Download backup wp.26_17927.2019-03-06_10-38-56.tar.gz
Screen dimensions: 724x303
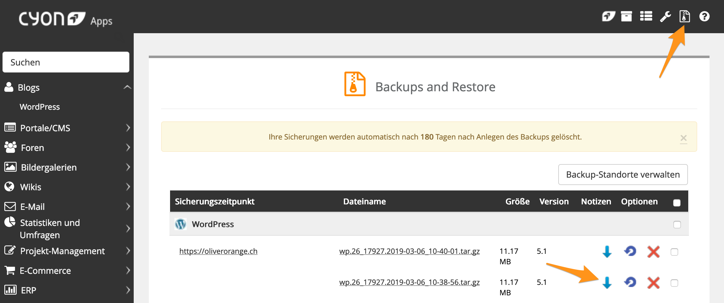pyautogui.click(x=607, y=283)
